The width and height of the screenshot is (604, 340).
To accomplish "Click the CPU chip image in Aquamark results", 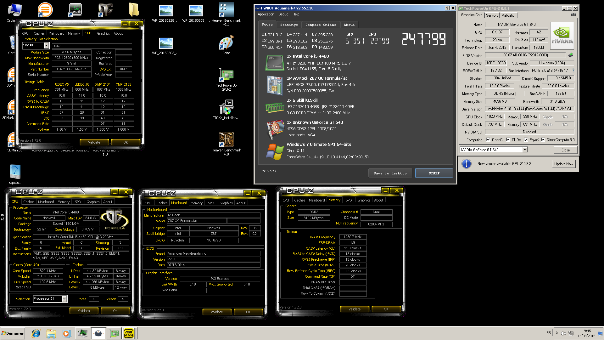I will [x=275, y=62].
